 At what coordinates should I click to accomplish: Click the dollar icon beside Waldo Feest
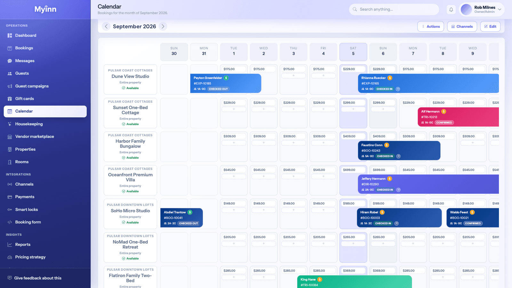pyautogui.click(x=472, y=212)
